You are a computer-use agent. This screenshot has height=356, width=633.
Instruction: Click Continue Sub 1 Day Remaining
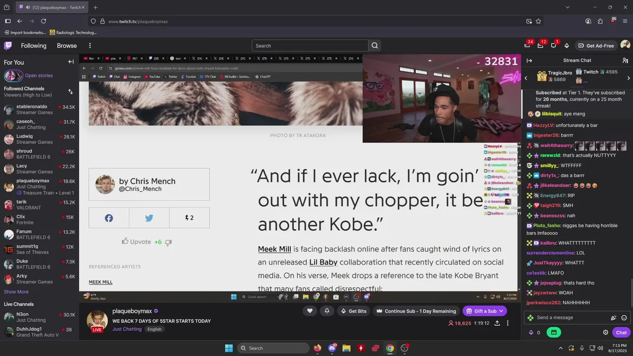click(416, 311)
